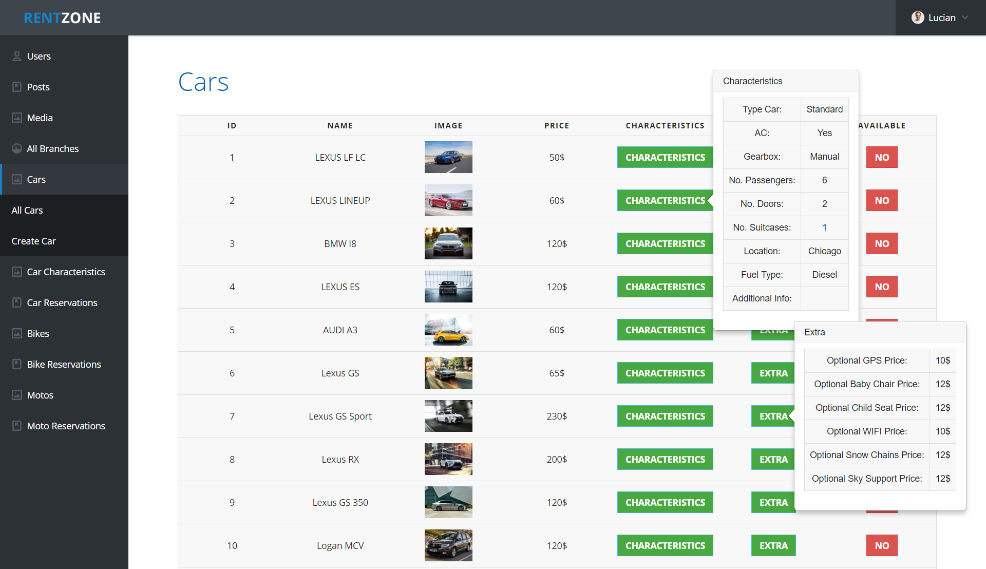Expand Characteristics popover for AUDI A3

665,330
